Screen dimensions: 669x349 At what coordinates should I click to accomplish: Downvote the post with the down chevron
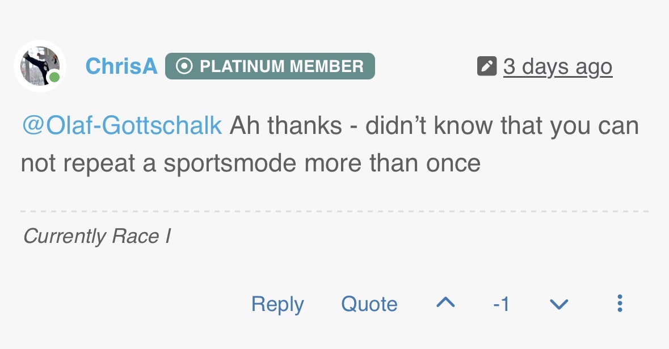pyautogui.click(x=559, y=305)
